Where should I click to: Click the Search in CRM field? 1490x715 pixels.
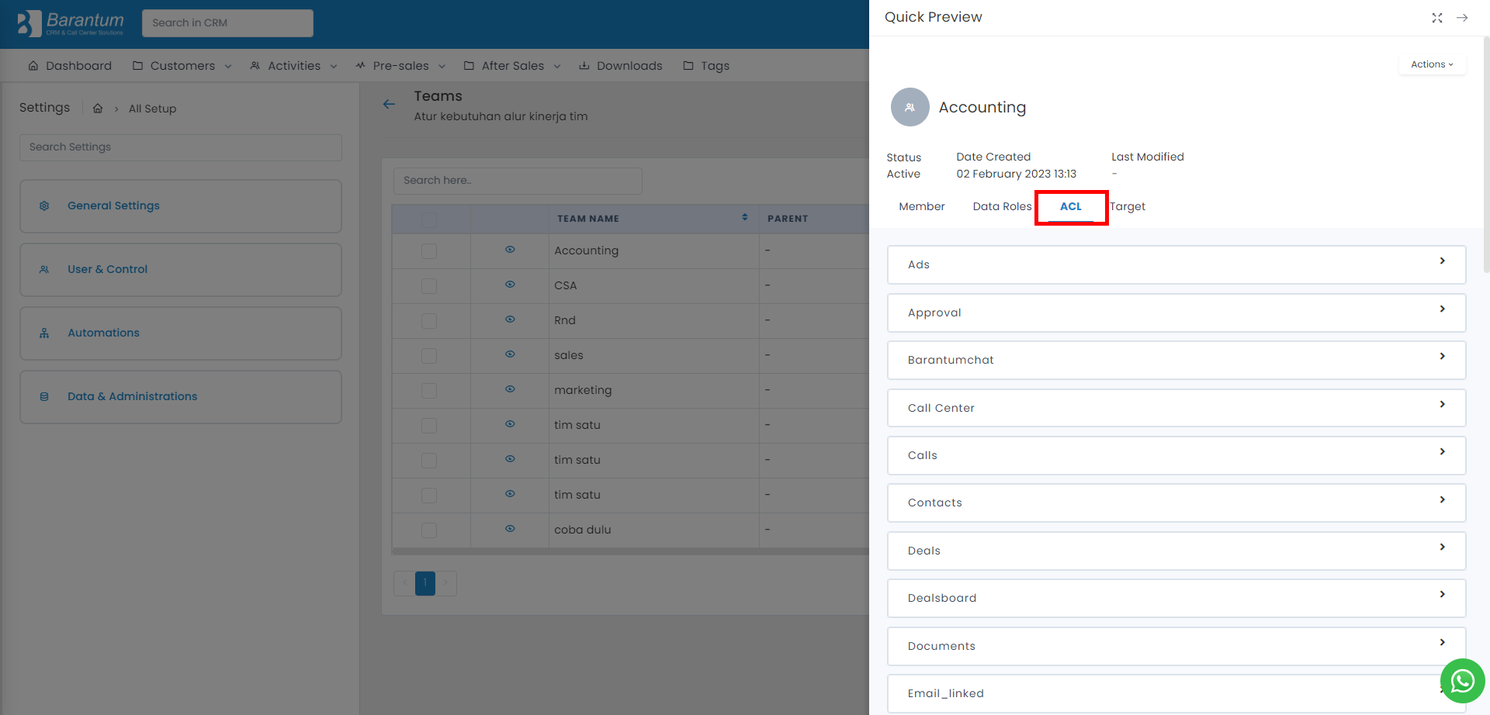(x=227, y=23)
